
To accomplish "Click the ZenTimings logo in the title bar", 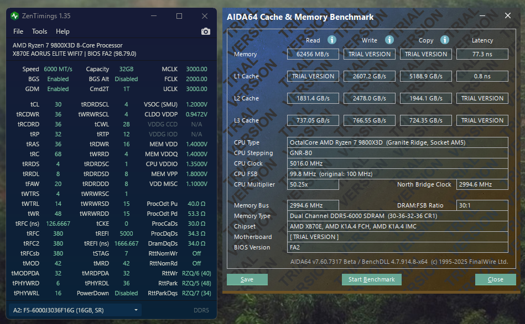I will [x=15, y=15].
